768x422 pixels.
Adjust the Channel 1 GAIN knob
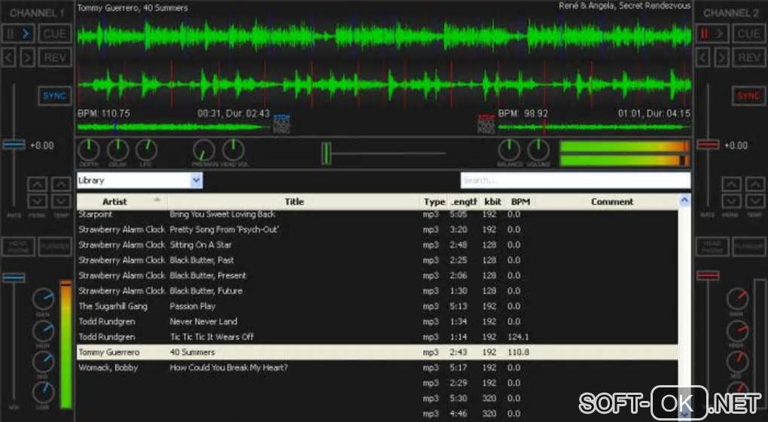click(x=43, y=299)
